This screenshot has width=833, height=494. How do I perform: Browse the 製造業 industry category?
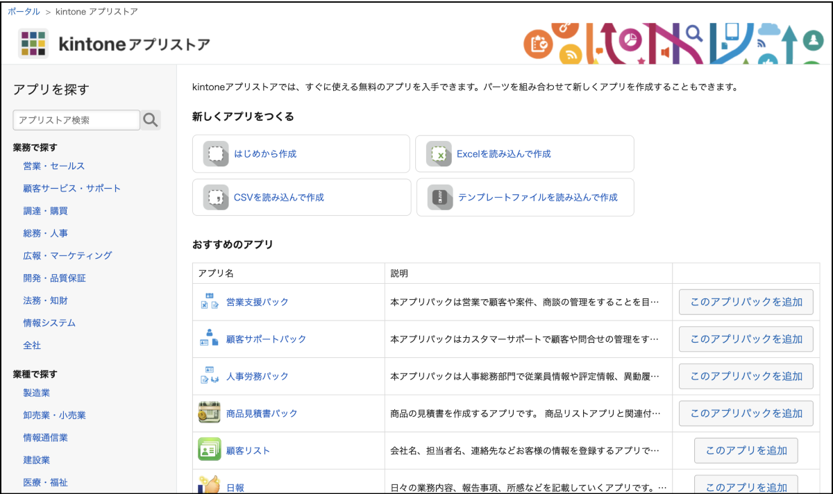(37, 393)
